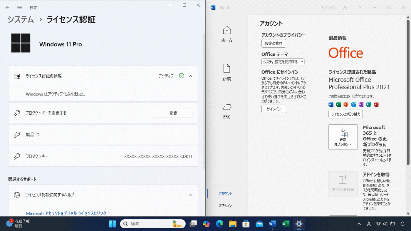Click the 開く folder icon in Word
The width and height of the screenshot is (411, 231).
tap(227, 107)
